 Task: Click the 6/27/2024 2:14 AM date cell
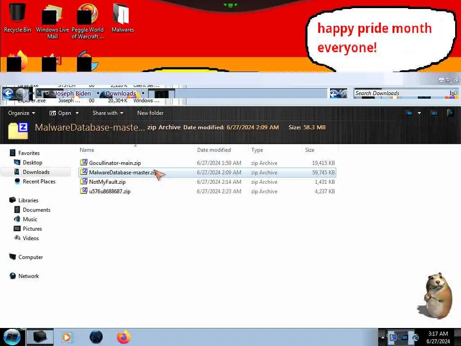219,182
